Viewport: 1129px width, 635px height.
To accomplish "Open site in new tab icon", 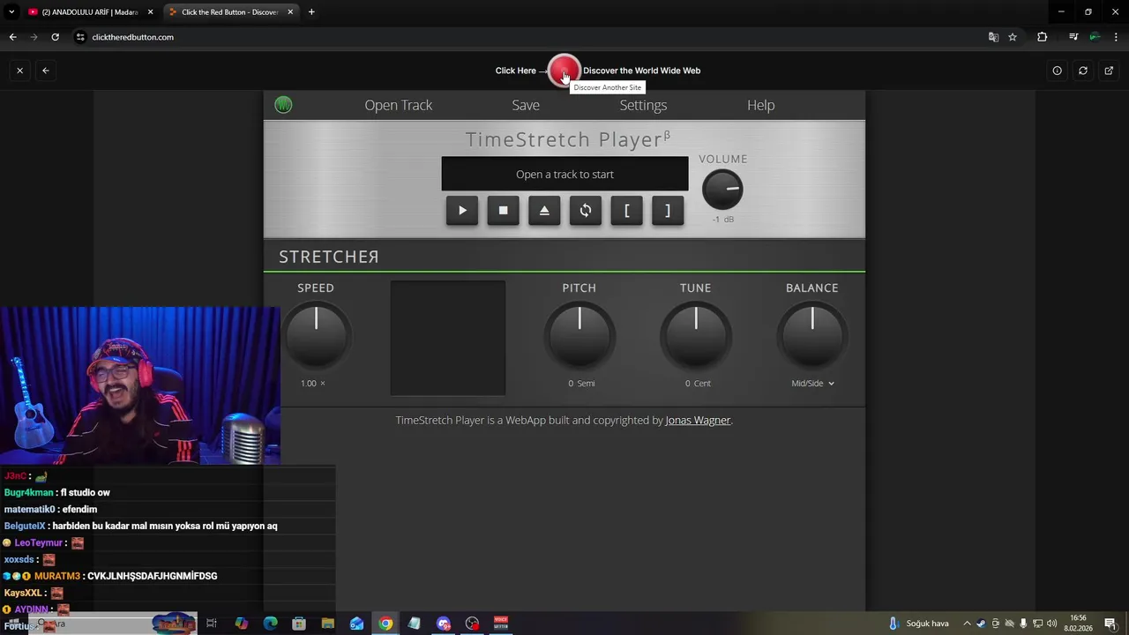I will (1109, 71).
